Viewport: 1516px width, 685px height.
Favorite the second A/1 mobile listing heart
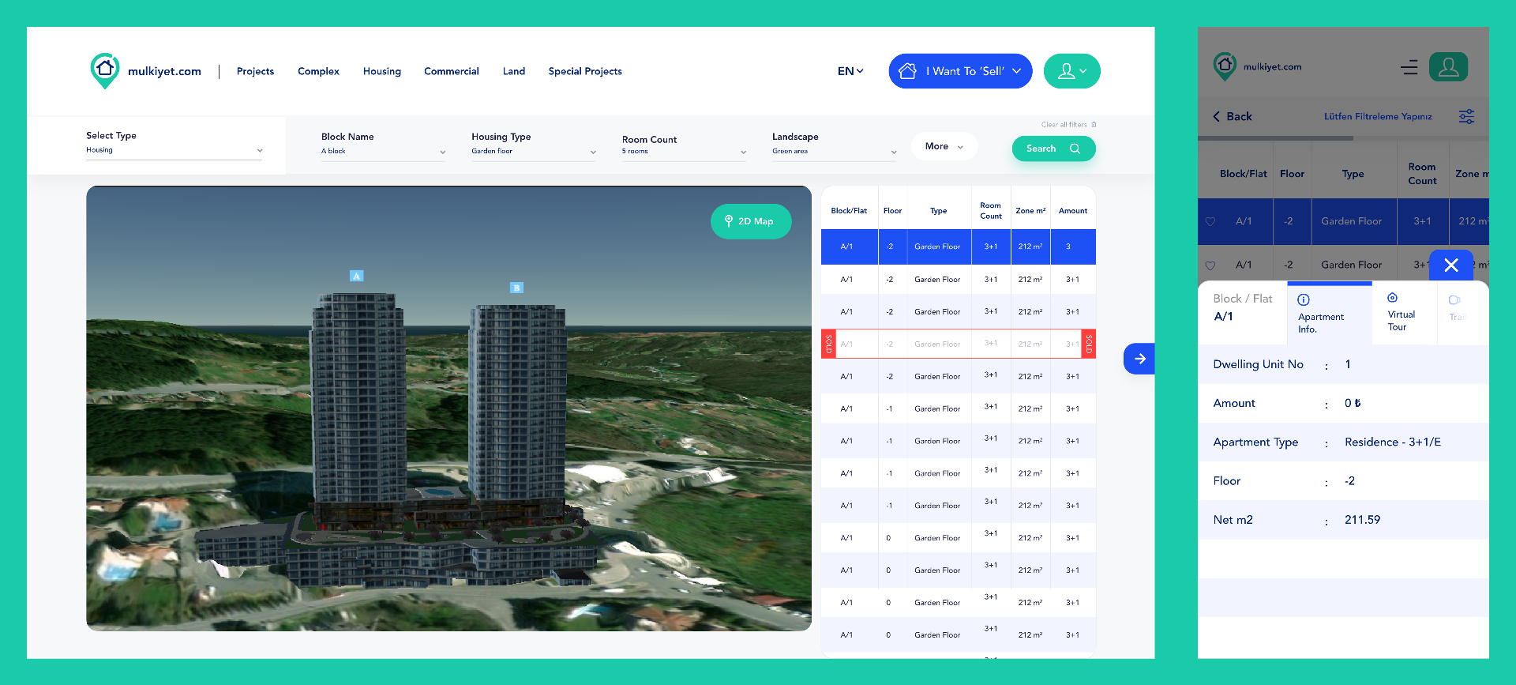(x=1210, y=265)
